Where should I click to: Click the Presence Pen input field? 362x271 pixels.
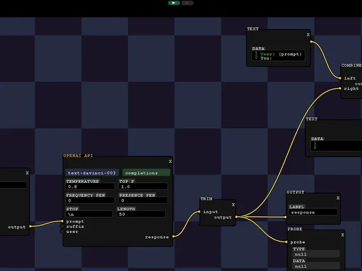coord(143,200)
